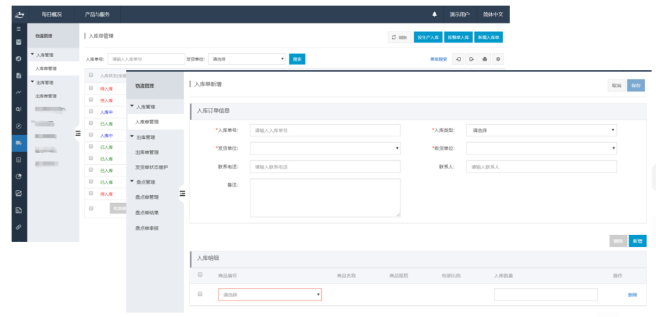Open the compass icon in dark sidebar
Viewport: 656px width, 317px height.
(x=18, y=126)
